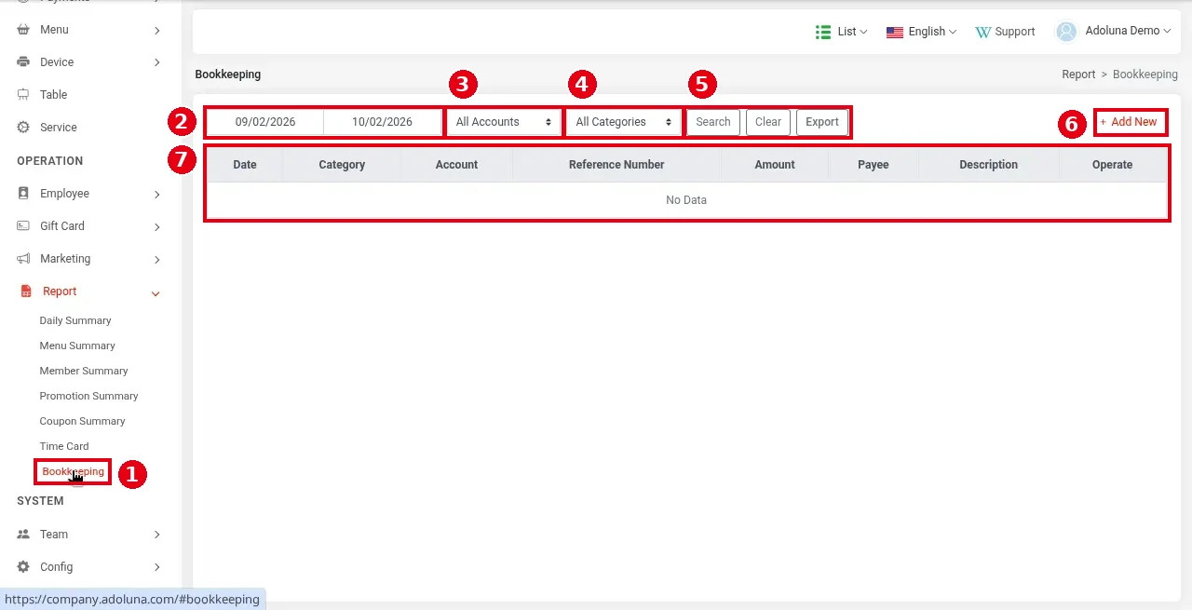Click the Bookkeeping breadcrumb text
This screenshot has height=610, width=1192.
pyautogui.click(x=1145, y=75)
